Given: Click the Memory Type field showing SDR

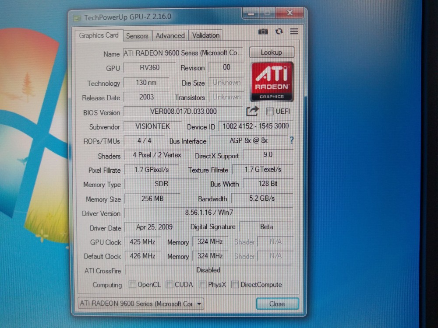Looking at the screenshot, I should coord(161,184).
